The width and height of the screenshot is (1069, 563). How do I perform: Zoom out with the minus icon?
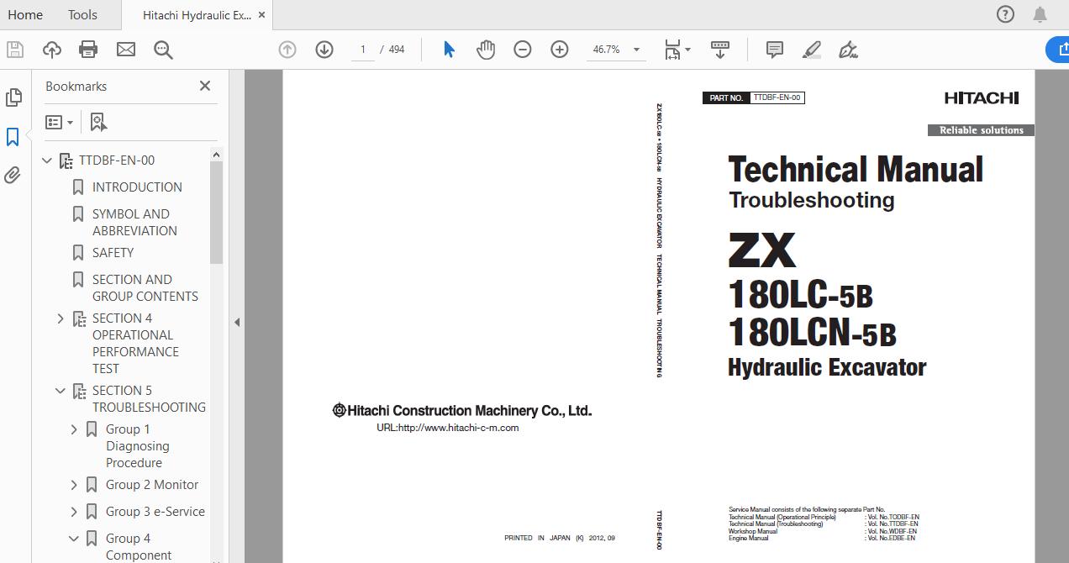coord(523,50)
